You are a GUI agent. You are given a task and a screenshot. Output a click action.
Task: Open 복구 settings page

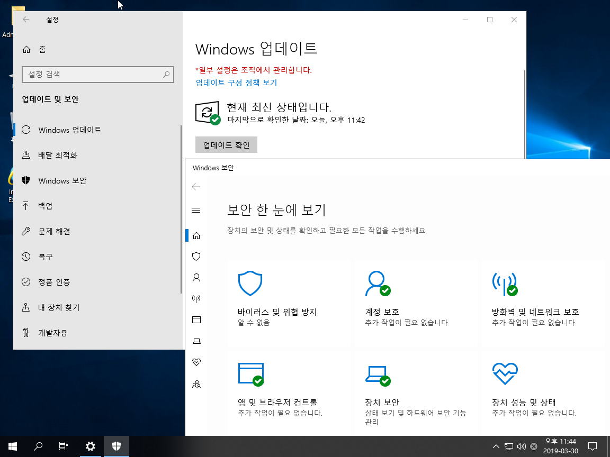click(x=97, y=257)
